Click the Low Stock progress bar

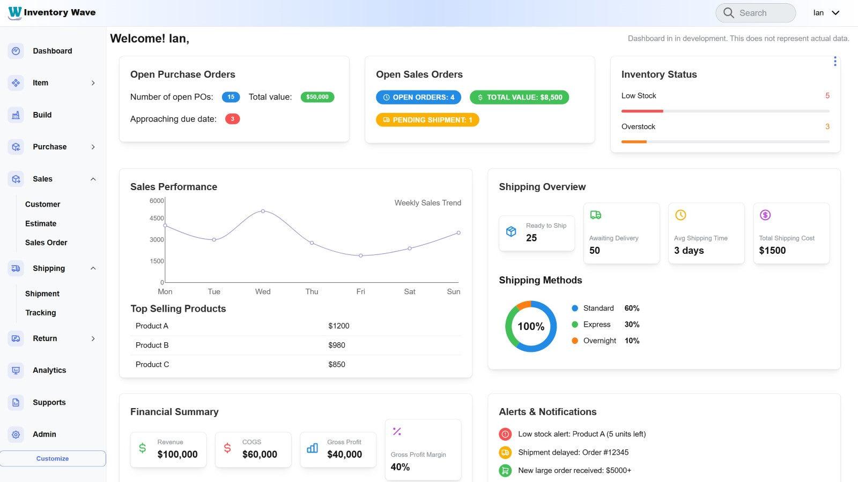[x=725, y=111]
